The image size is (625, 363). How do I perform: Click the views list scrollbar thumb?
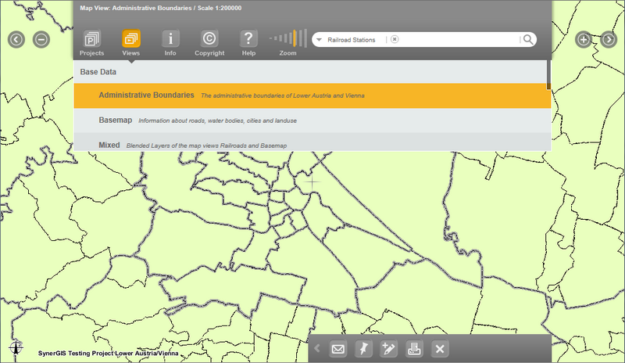(x=549, y=74)
